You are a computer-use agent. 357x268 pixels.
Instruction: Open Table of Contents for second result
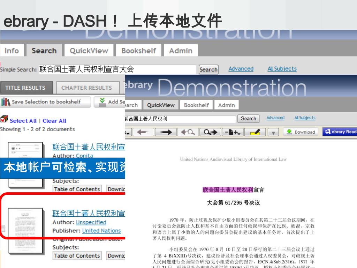coord(77,256)
